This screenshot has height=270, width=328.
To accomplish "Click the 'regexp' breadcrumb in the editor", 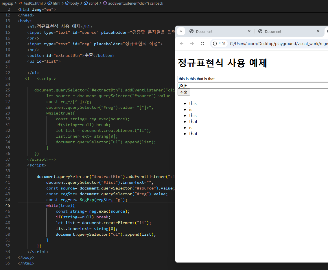I will 7,3.
